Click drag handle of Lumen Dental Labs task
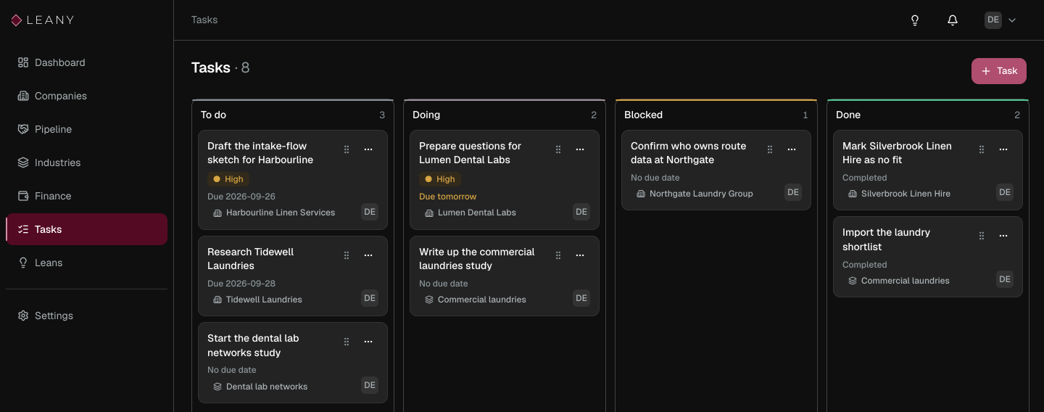Image resolution: width=1044 pixels, height=412 pixels. [x=558, y=149]
